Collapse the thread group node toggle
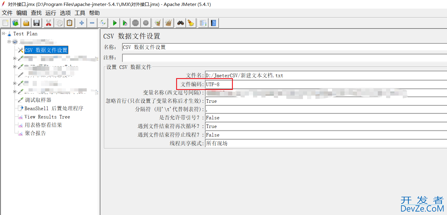Screen dimensions: 447x215 9,42
